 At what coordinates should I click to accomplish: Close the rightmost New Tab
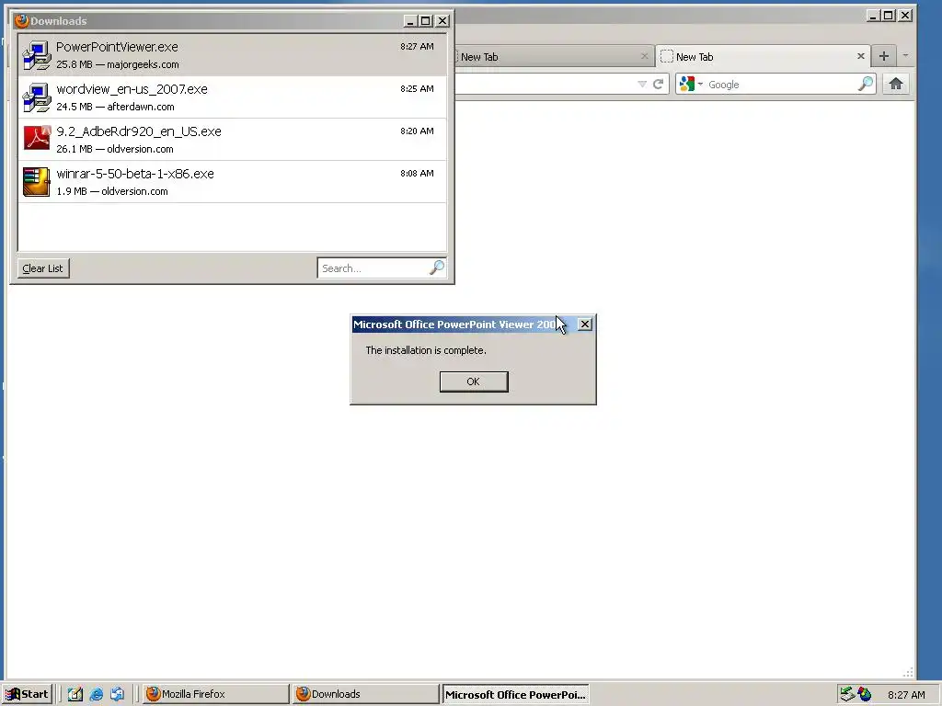point(860,56)
